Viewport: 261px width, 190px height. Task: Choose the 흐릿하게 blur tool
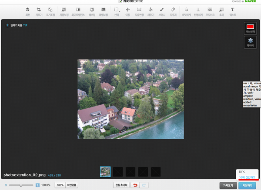coord(186,12)
